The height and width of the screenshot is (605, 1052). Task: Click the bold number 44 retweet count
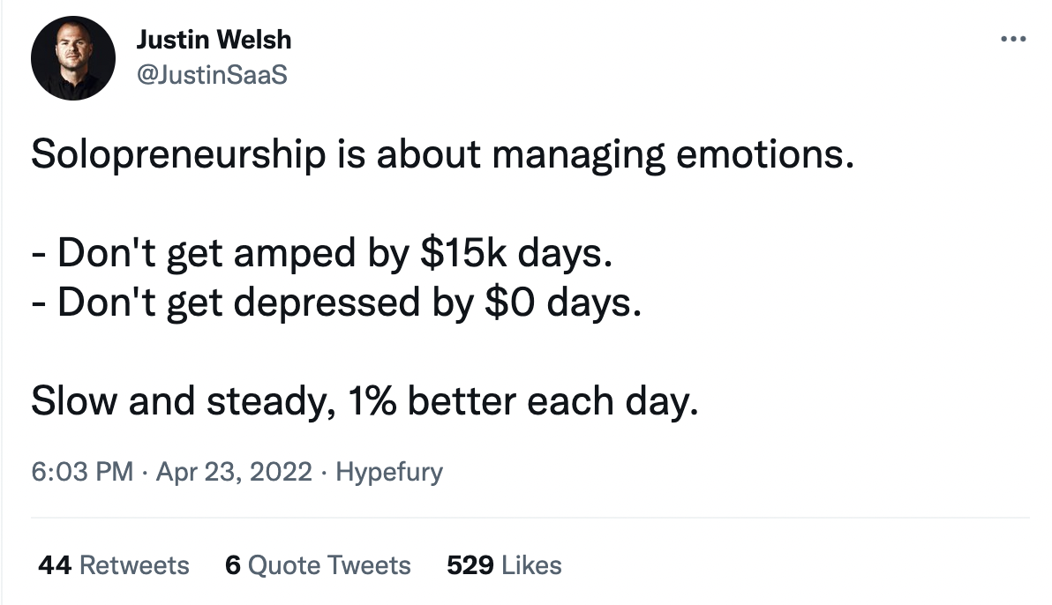[55, 564]
